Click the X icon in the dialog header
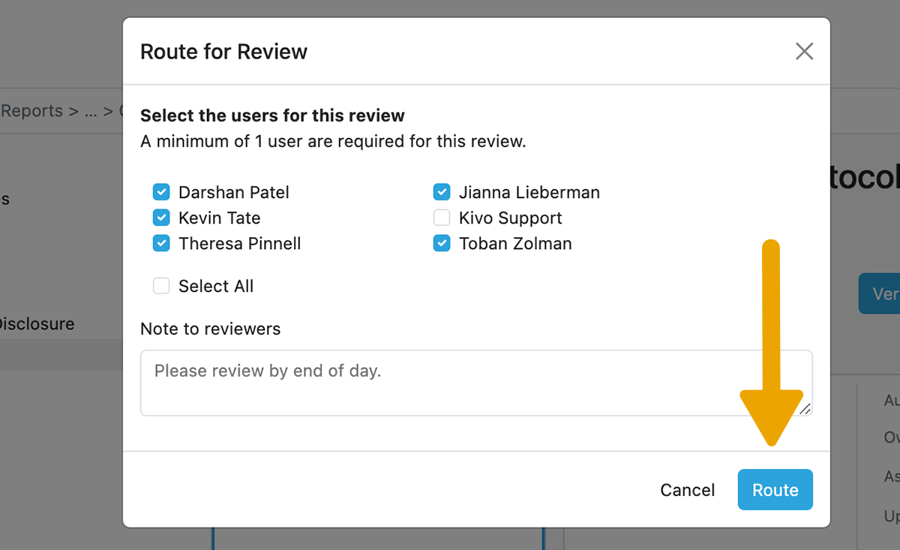 pos(804,51)
